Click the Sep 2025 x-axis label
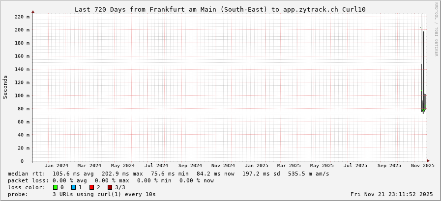This screenshot has height=201, width=441. 389,166
